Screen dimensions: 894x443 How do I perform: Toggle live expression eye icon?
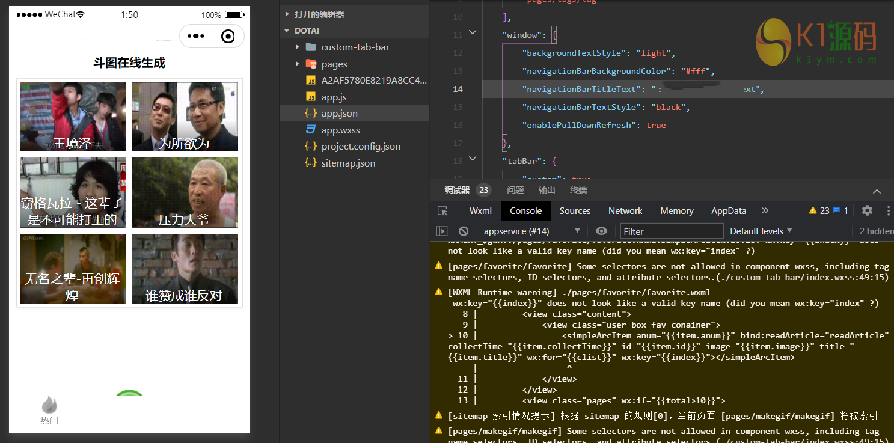[x=601, y=231]
